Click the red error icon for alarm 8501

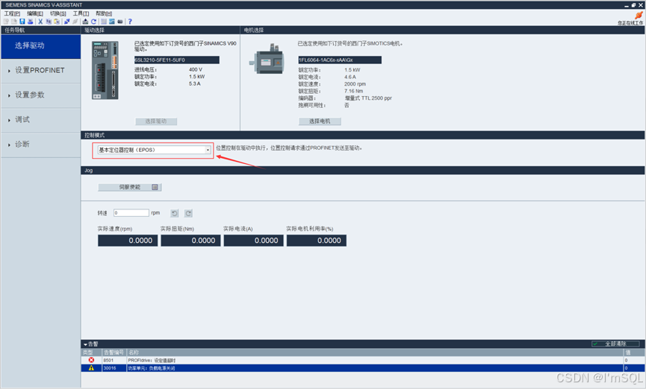[x=91, y=360]
